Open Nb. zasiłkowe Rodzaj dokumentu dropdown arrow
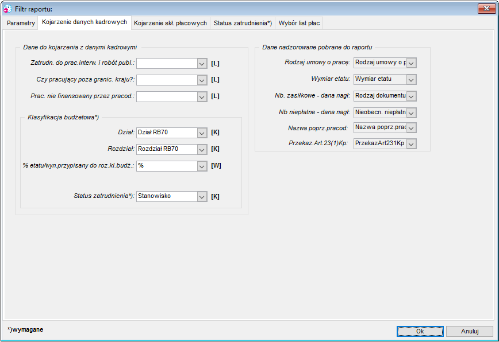The width and height of the screenshot is (499, 342). (411, 96)
